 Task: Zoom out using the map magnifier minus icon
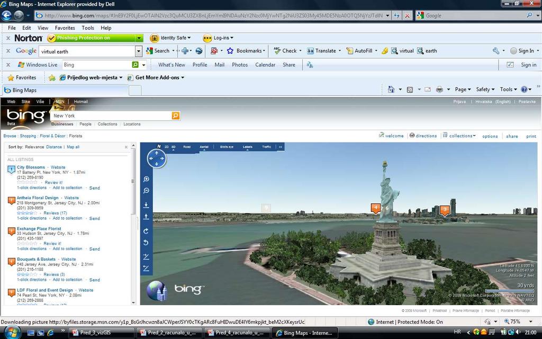146,191
